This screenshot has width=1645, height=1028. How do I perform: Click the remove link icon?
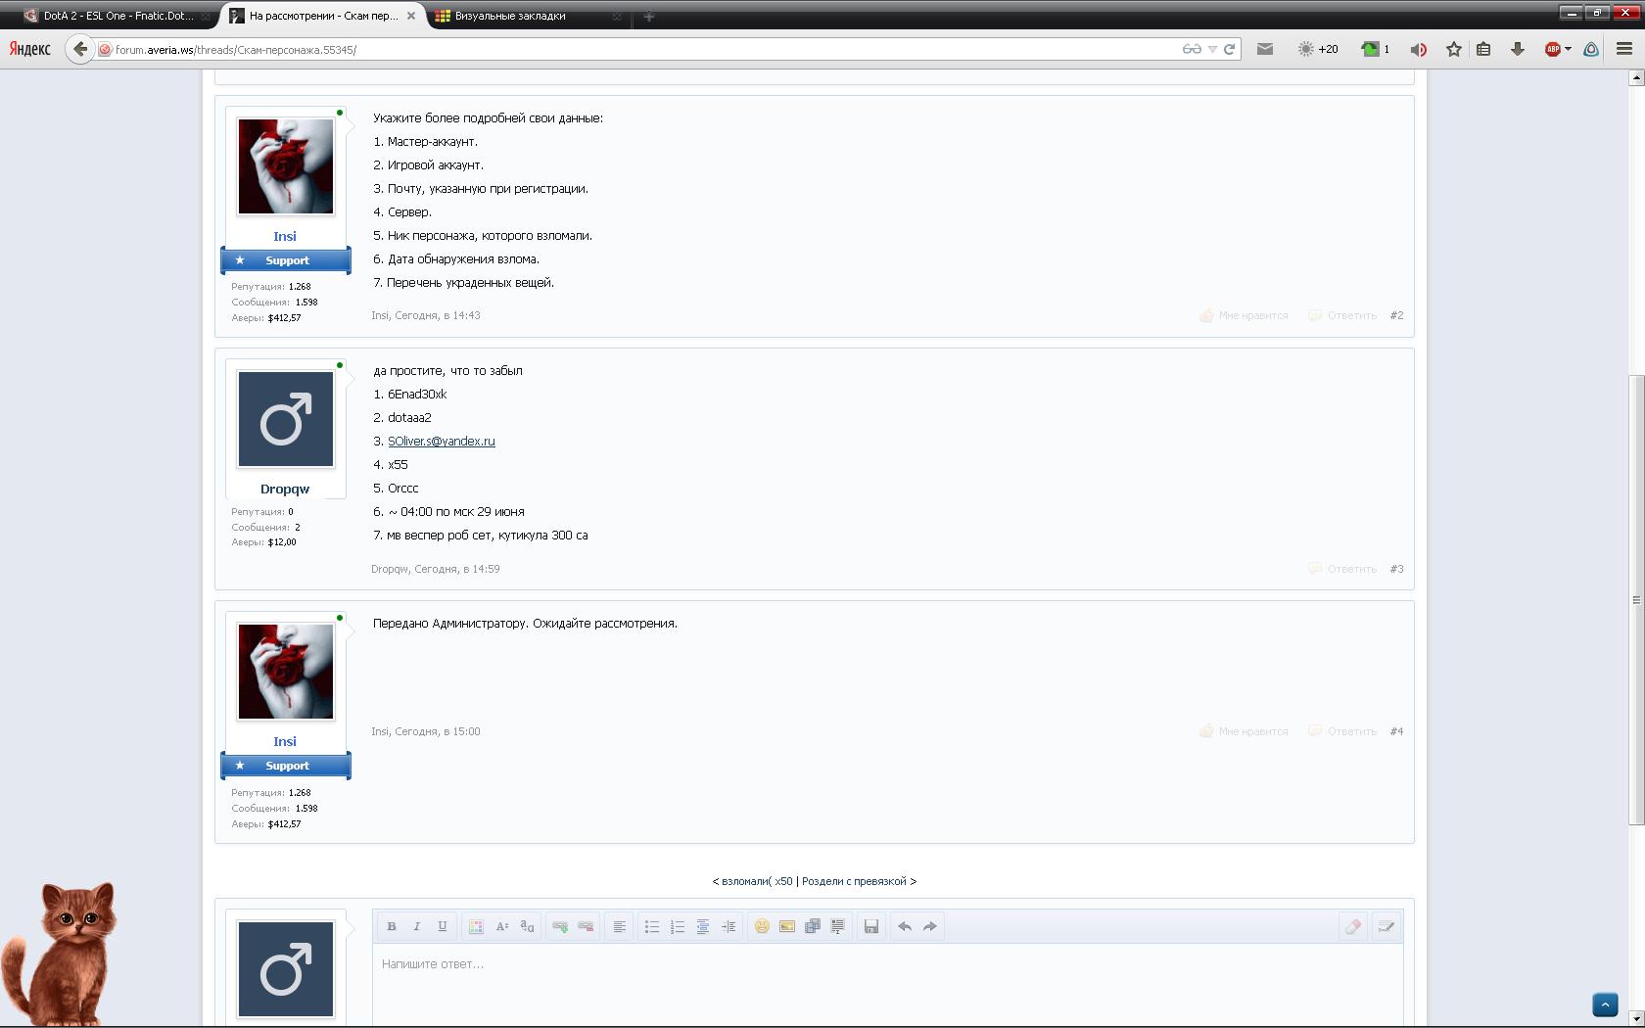586,926
